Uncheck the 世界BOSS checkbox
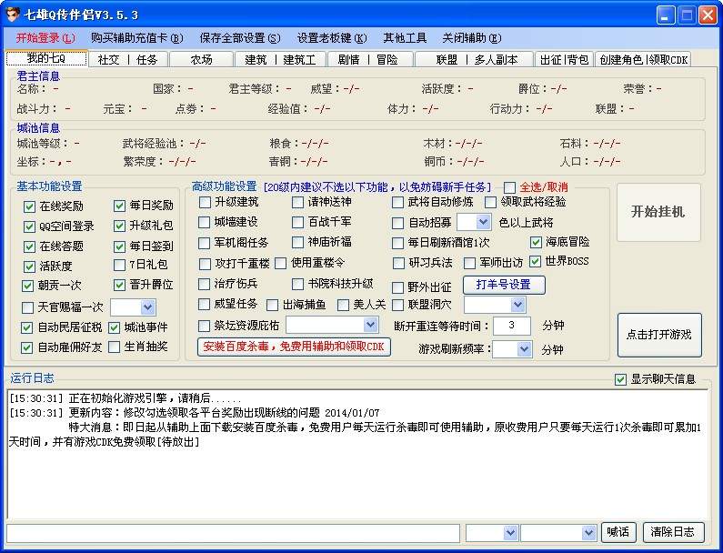This screenshot has width=723, height=553. click(535, 262)
